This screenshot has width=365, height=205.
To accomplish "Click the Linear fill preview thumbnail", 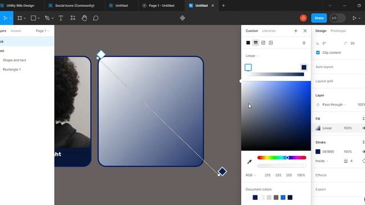I will click(x=318, y=128).
